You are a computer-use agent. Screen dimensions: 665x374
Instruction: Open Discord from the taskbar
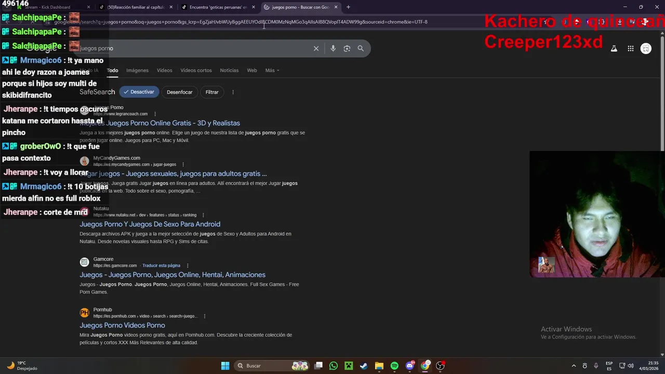410,366
